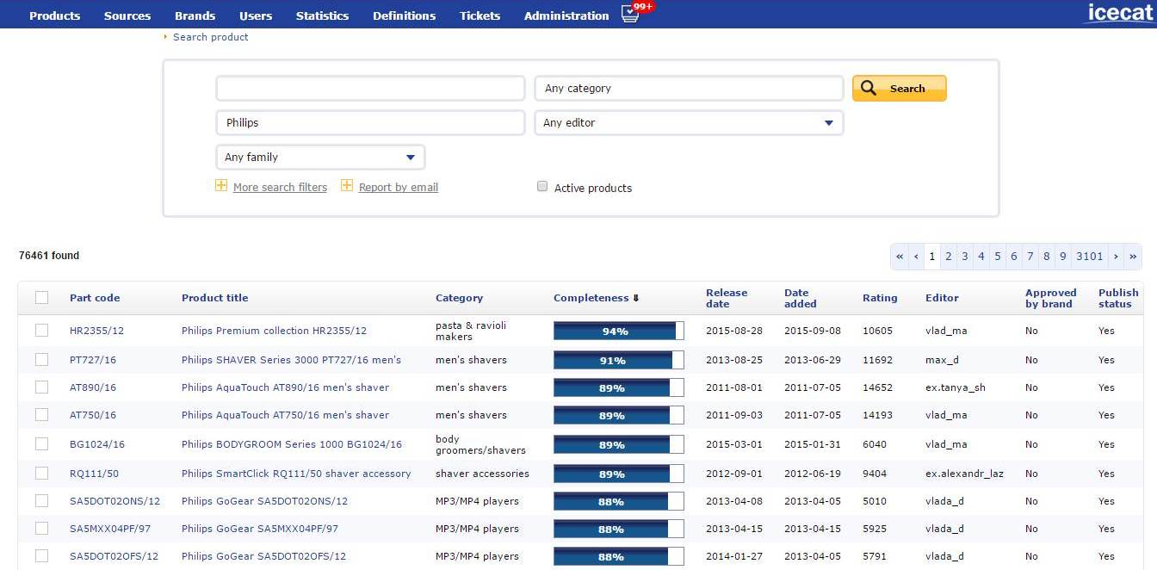This screenshot has width=1157, height=570.
Task: Click the icecat logo
Action: (1118, 14)
